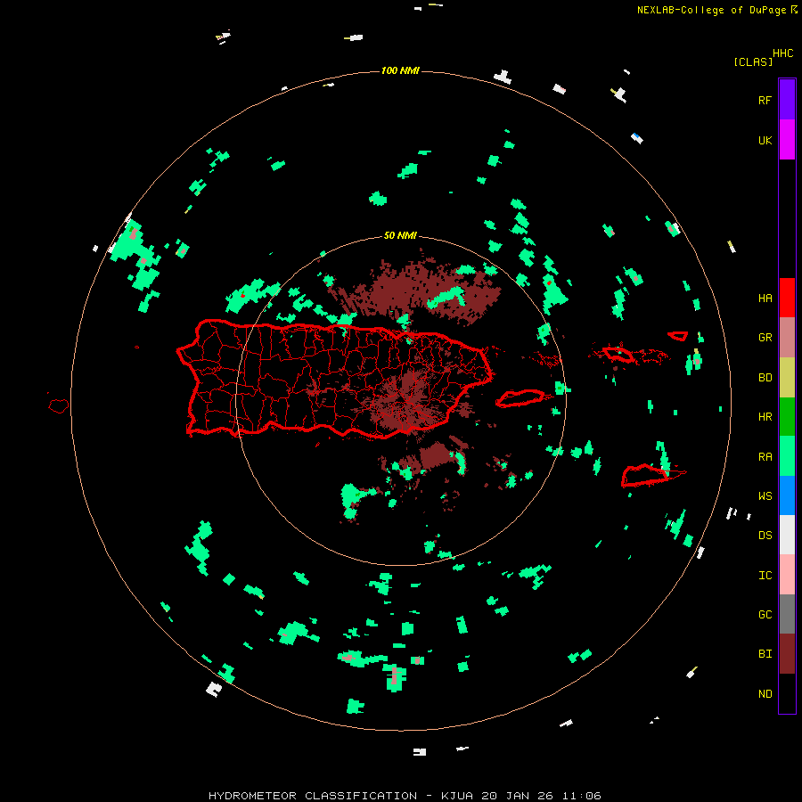Click the 50 NMI range ring label
The image size is (802, 802).
click(400, 235)
